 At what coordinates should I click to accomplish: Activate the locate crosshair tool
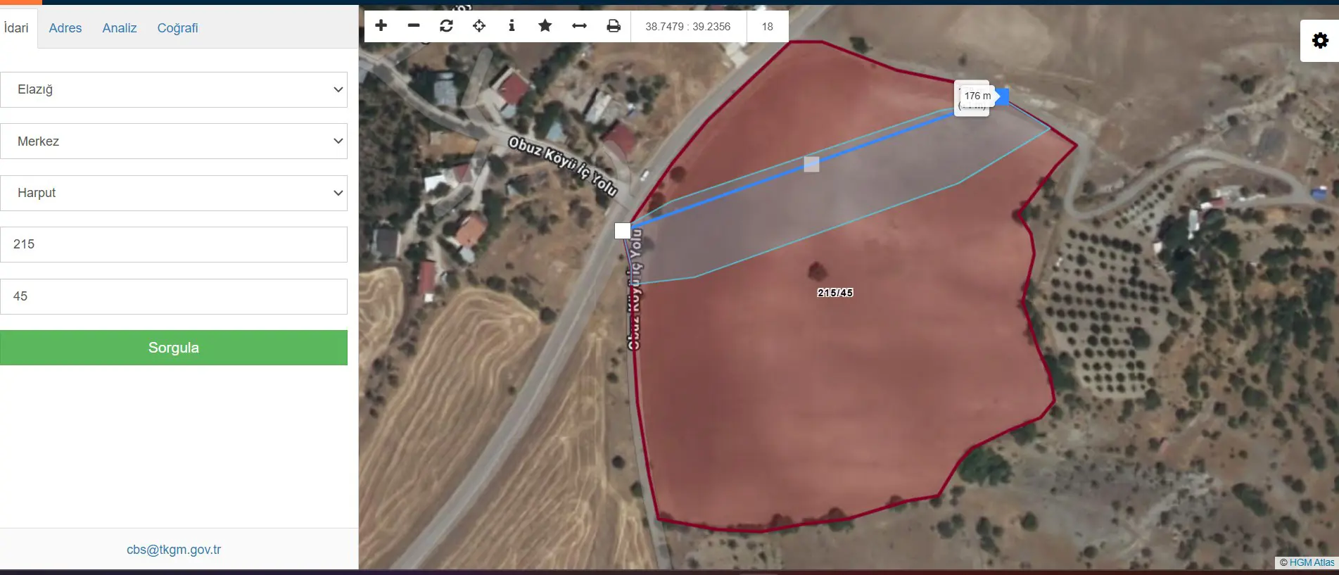point(479,26)
